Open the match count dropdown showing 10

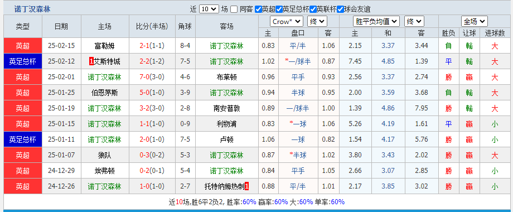pyautogui.click(x=209, y=9)
